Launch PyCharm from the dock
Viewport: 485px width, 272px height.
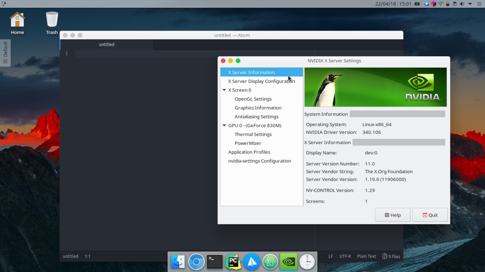click(x=233, y=262)
